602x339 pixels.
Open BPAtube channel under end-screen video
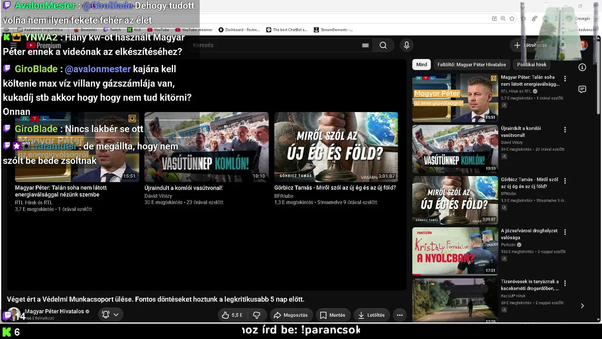[284, 196]
